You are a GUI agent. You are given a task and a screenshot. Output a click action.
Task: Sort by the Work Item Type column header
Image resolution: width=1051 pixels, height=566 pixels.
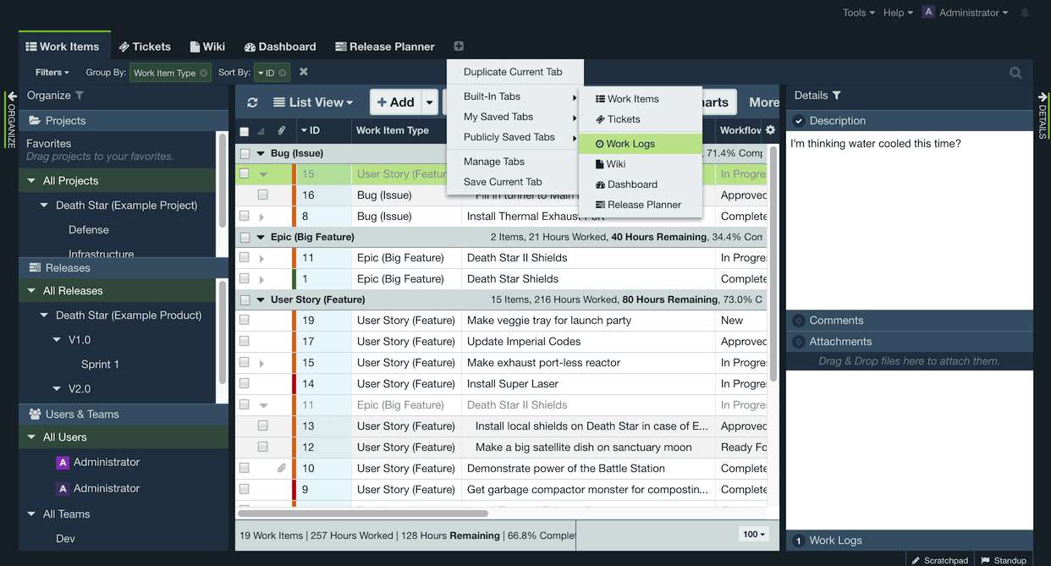(393, 130)
